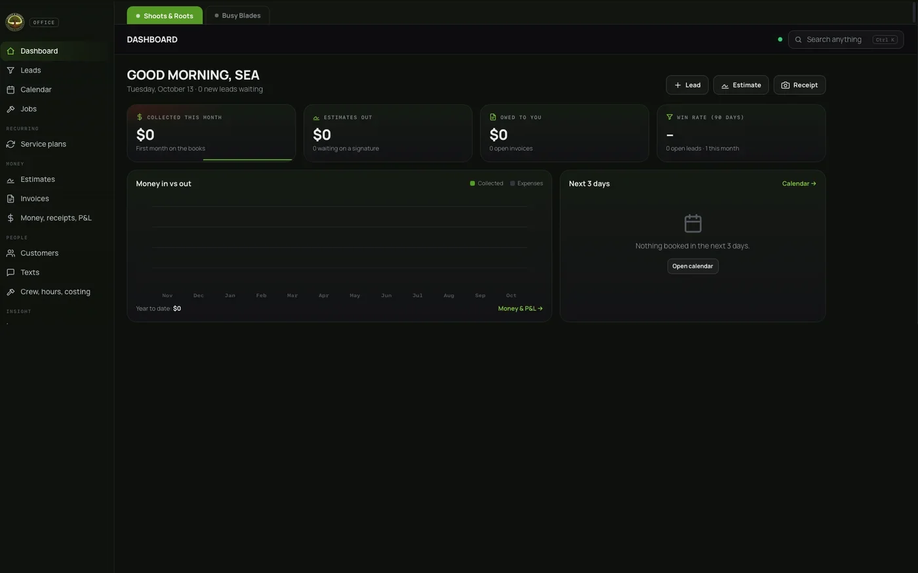Viewport: 918px width, 573px height.
Task: Click the large calendar icon in Next 3 days
Action: tap(693, 223)
